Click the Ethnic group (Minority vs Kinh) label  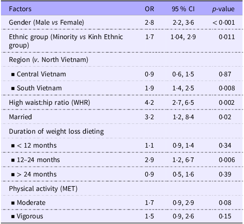tap(66, 41)
